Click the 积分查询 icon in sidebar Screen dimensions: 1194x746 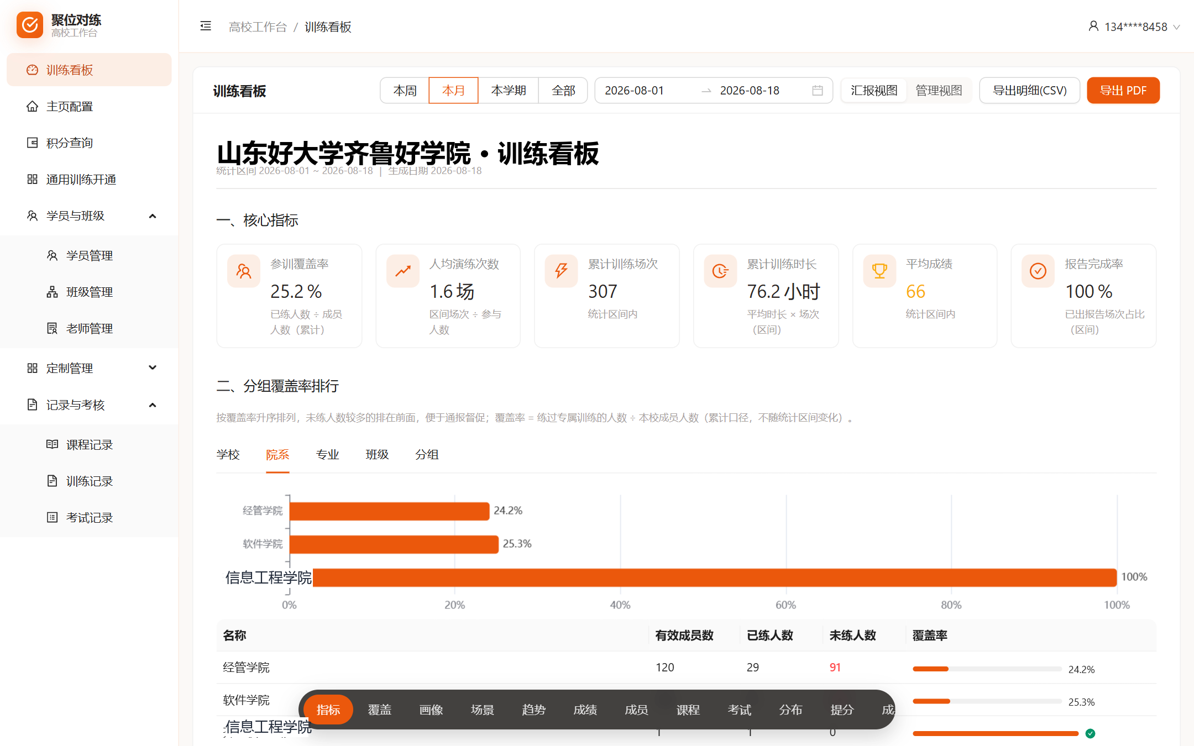coord(33,143)
